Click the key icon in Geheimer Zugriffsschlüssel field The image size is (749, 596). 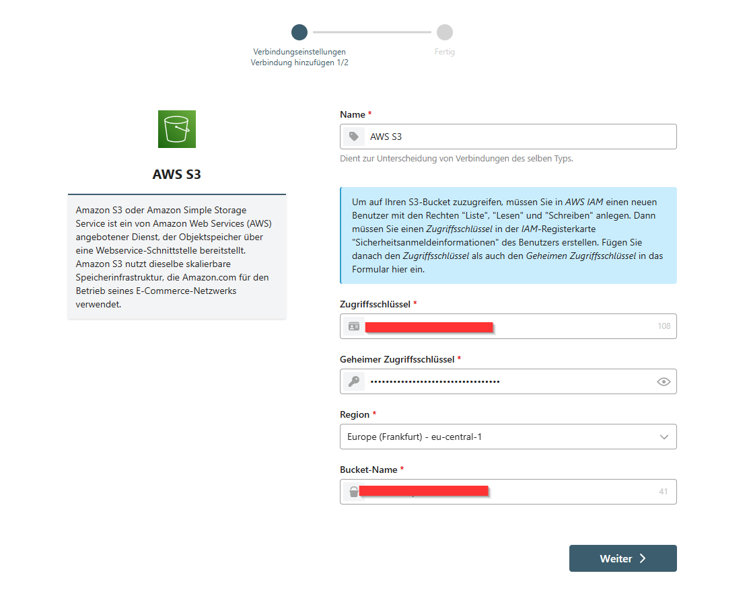[354, 381]
